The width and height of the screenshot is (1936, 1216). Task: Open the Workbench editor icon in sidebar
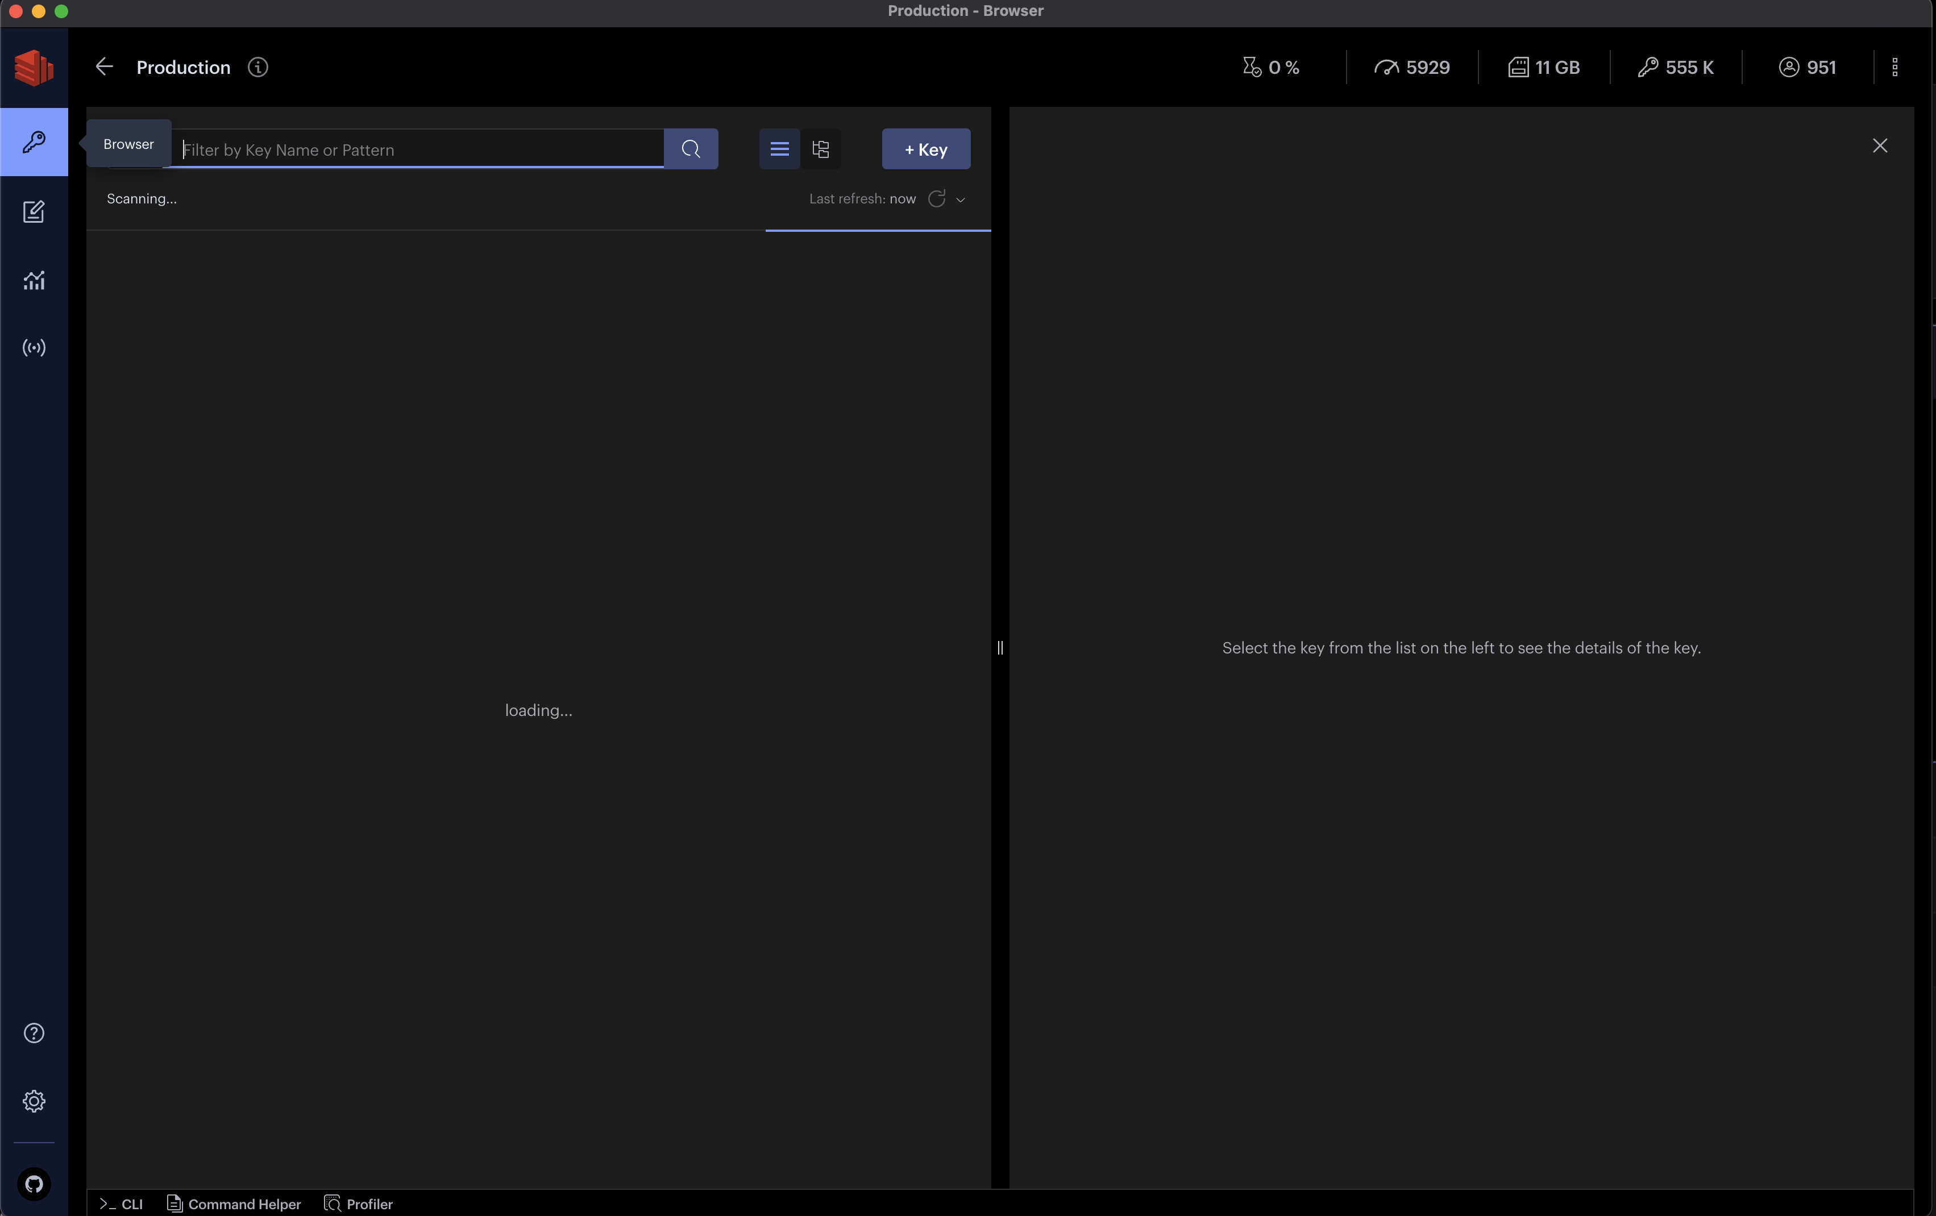click(35, 211)
